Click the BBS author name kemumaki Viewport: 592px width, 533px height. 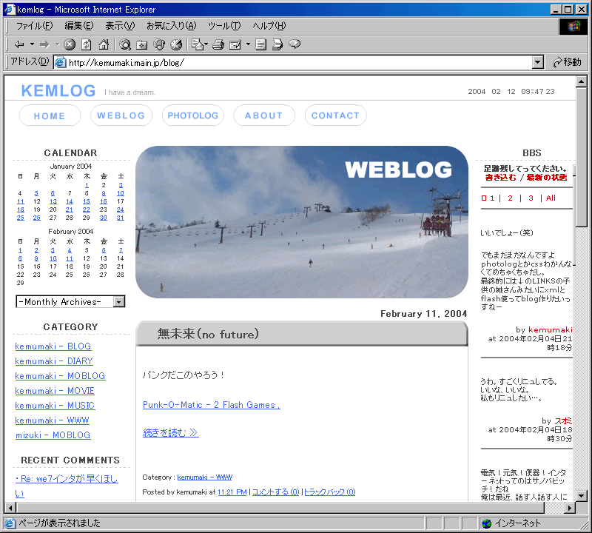550,329
